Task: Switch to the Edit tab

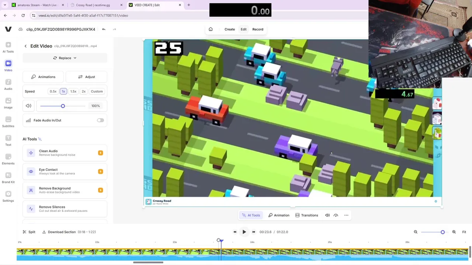Action: (x=244, y=29)
